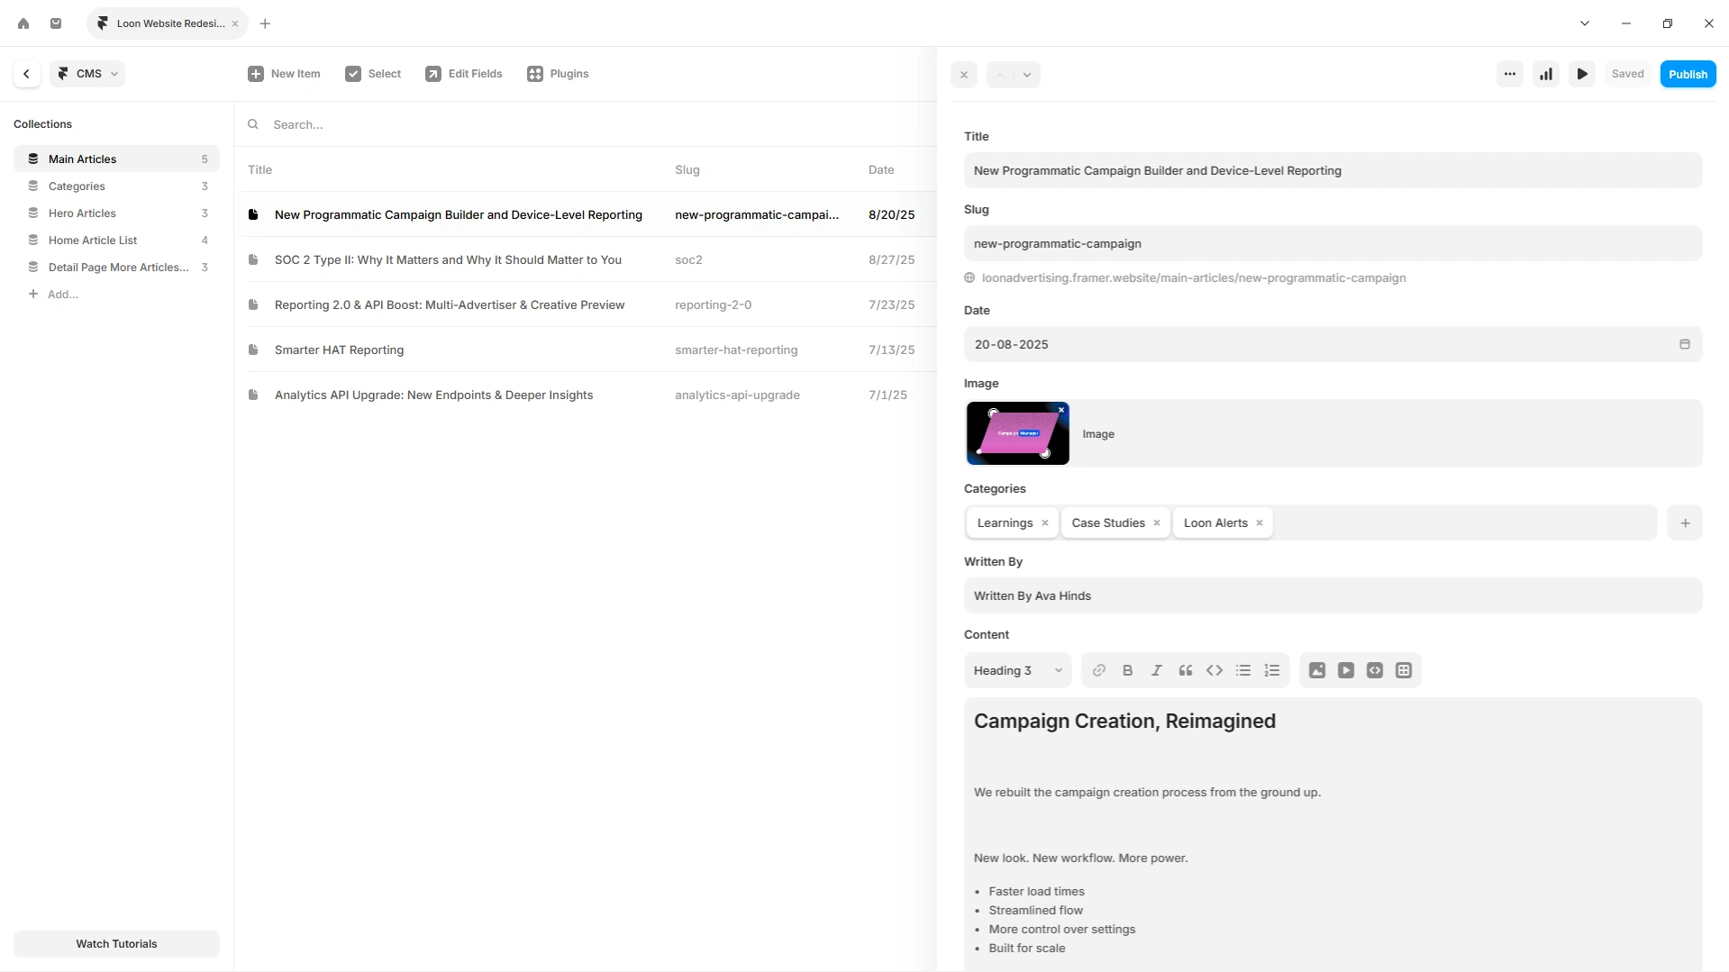The height and width of the screenshot is (972, 1729).
Task: Insert a code embed block
Action: (x=1374, y=670)
